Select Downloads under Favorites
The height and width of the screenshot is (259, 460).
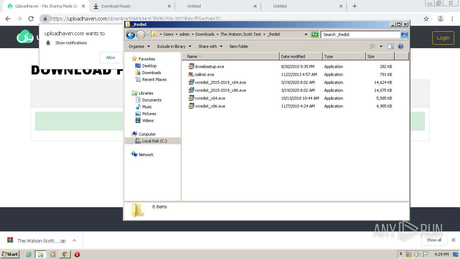point(152,73)
